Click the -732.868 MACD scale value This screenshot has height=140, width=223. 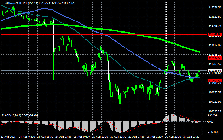coord(213,132)
